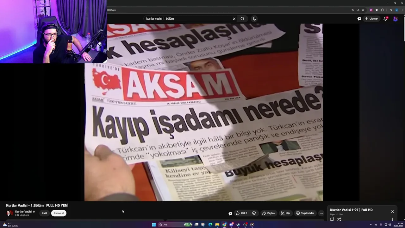
Task: Start voice search with microphone icon
Action: coord(254,19)
